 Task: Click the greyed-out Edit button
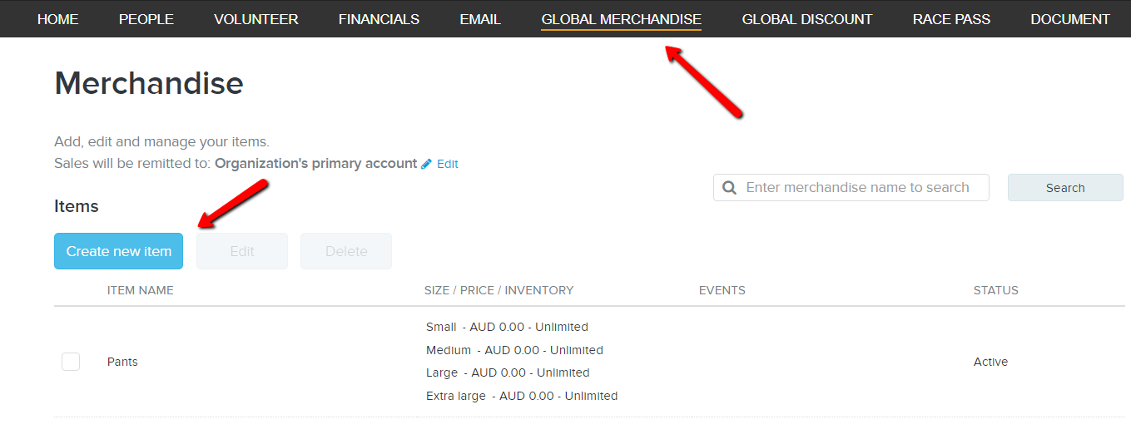click(242, 251)
